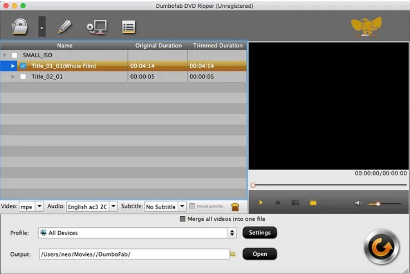Select the pencil Edit tool
This screenshot has height=274, width=410.
pos(66,26)
